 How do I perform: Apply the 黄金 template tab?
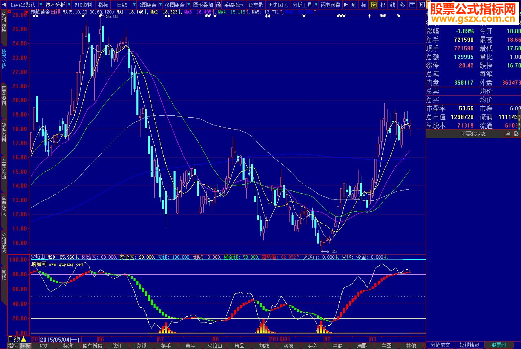tap(190, 346)
